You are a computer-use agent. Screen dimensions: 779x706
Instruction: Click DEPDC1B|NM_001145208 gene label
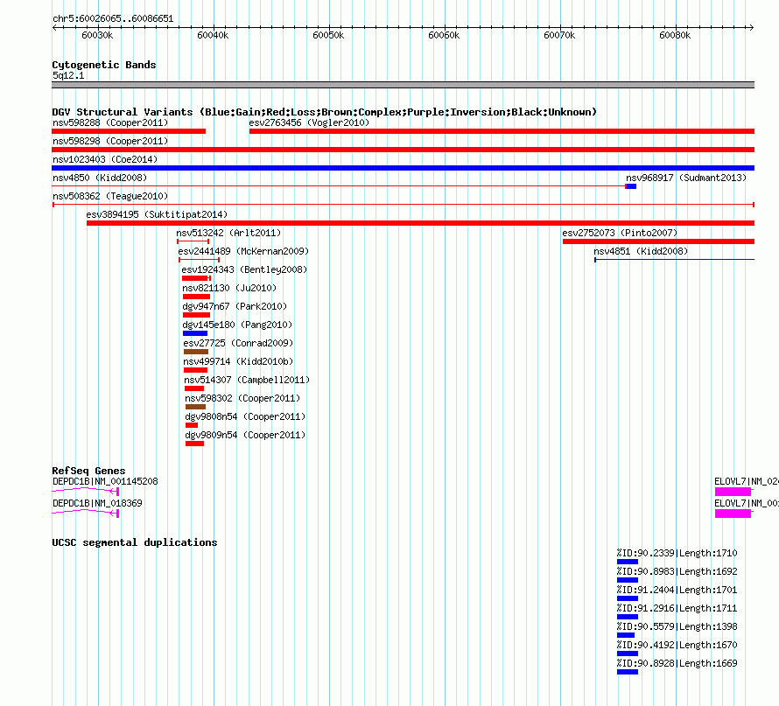tap(105, 481)
